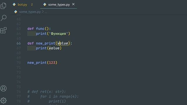This screenshot has width=187, height=105.
Task: Click the breadcrumb ellipsis after some_types.py
Action: click(x=46, y=12)
